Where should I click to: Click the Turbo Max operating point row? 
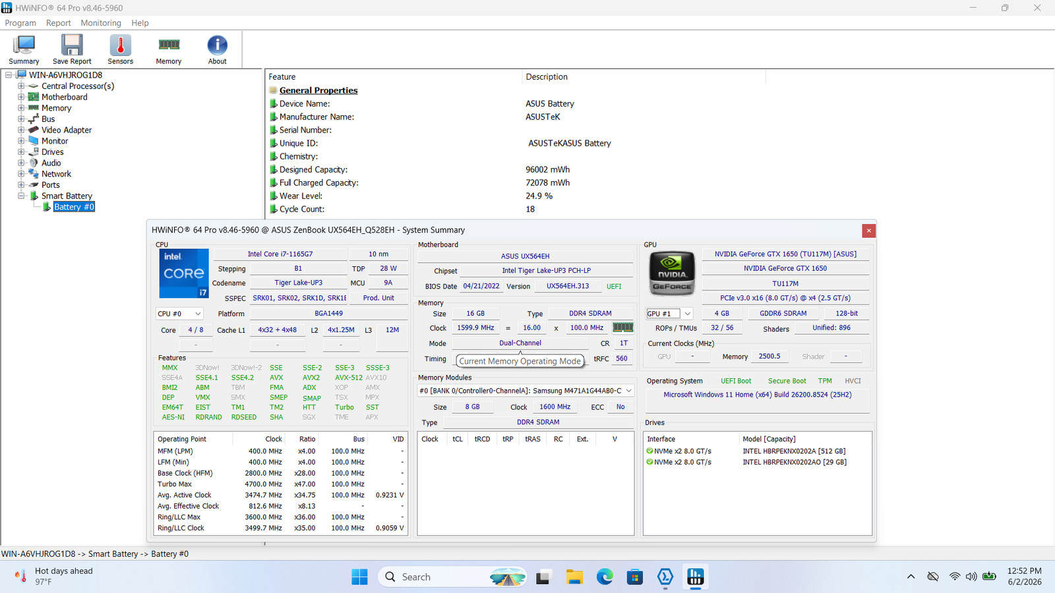[281, 484]
